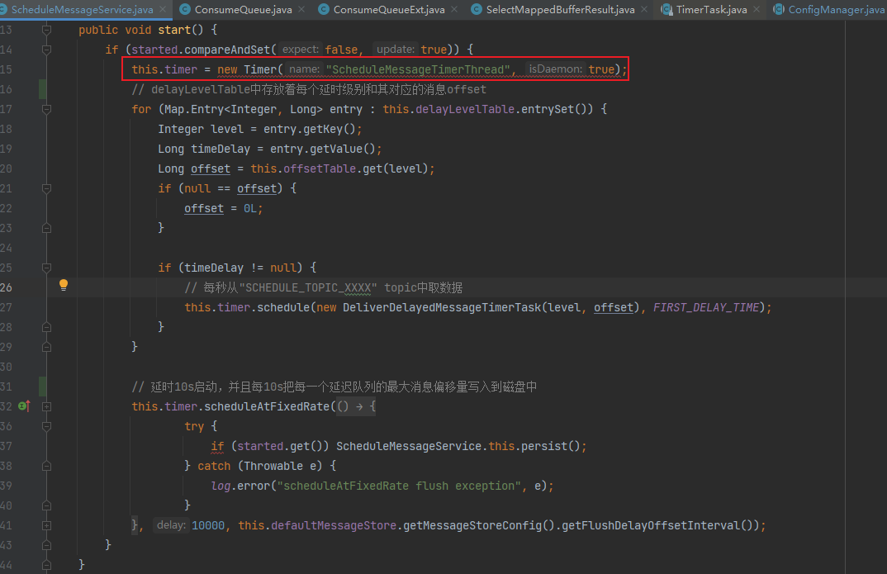Click the 'expect:' parameter hint

(x=300, y=50)
